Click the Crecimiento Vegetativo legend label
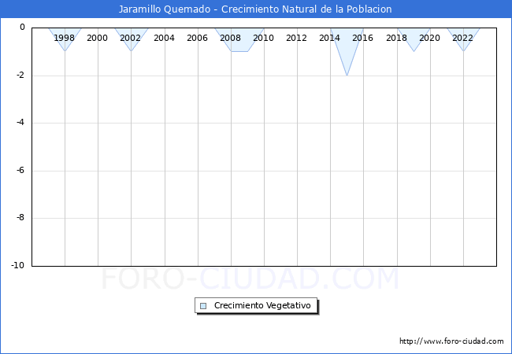Screen dimensions: 512x354 pos(262,305)
